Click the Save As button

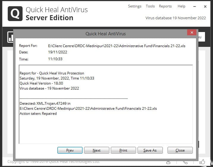pyautogui.click(x=150, y=150)
